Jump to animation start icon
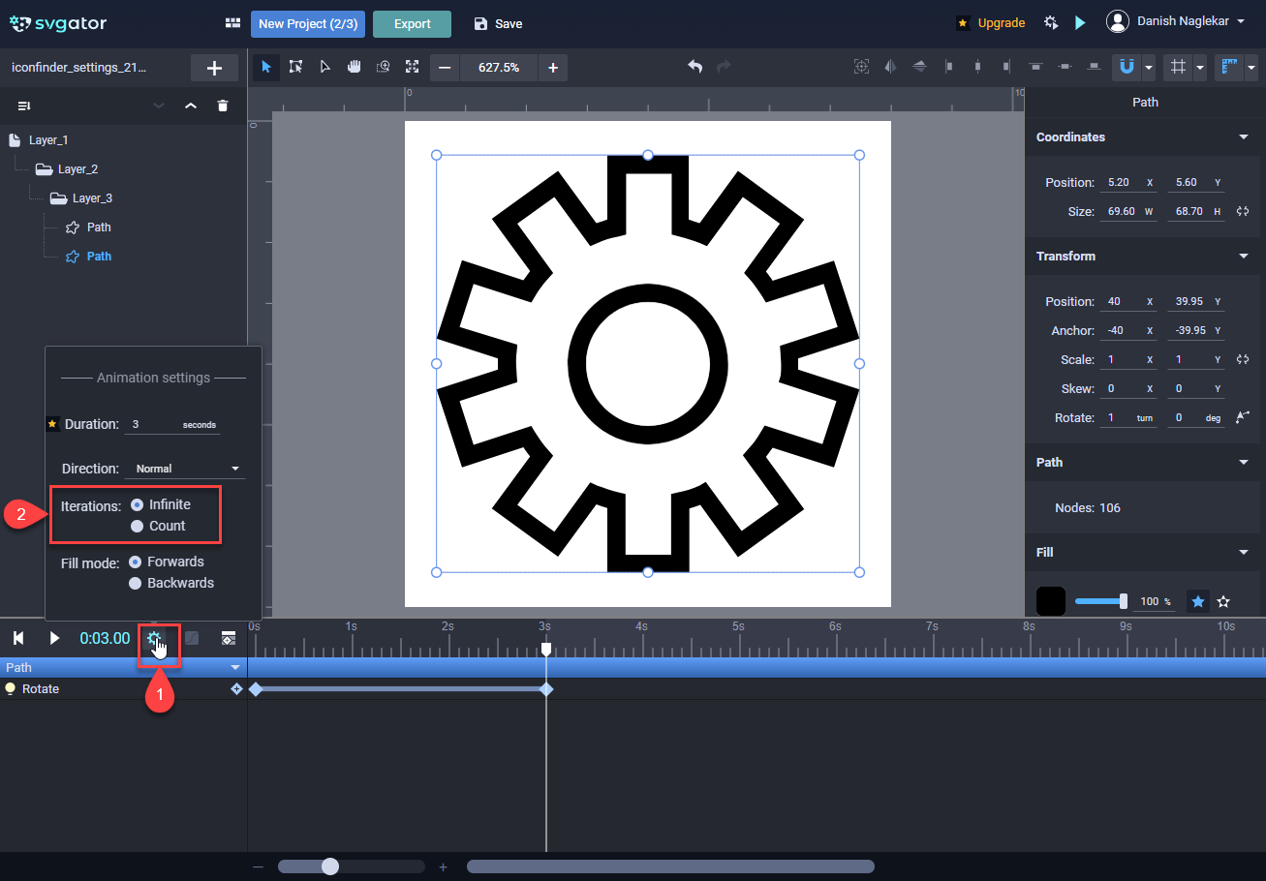1266x881 pixels. point(18,638)
